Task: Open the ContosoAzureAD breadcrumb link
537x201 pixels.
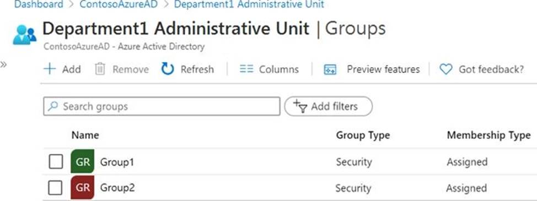Action: pos(119,4)
